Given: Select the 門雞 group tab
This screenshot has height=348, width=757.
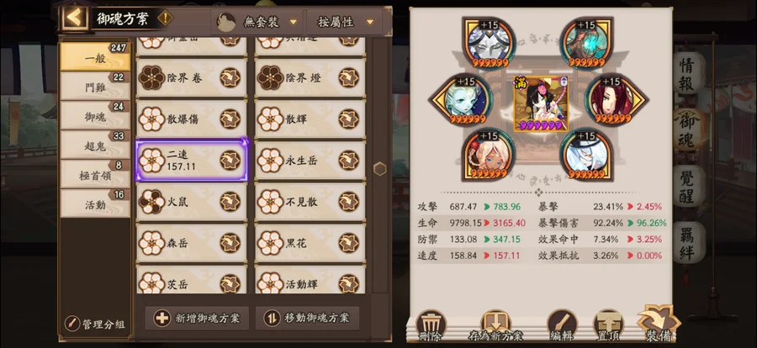Looking at the screenshot, I should [94, 87].
